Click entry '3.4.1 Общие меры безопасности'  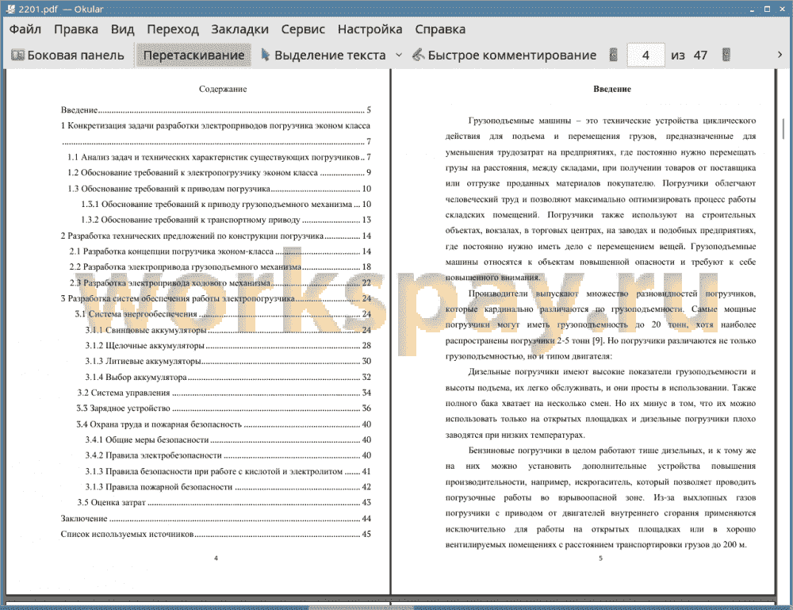(228, 440)
